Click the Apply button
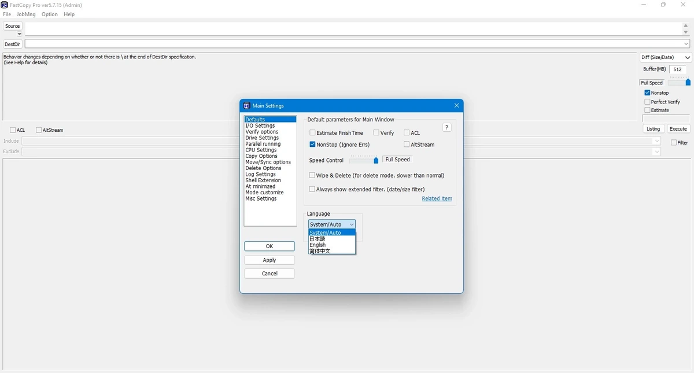The height and width of the screenshot is (373, 694). pos(270,260)
